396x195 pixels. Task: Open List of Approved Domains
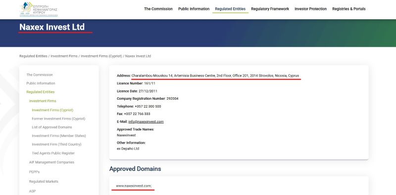(x=52, y=127)
